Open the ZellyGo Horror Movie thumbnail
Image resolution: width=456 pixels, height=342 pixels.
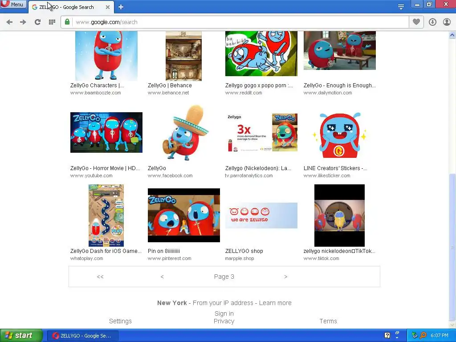point(106,132)
